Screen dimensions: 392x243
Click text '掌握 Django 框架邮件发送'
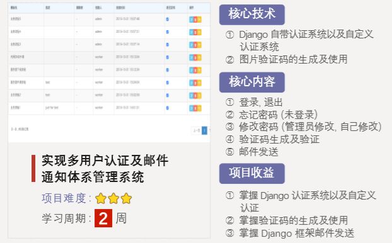click(297, 233)
